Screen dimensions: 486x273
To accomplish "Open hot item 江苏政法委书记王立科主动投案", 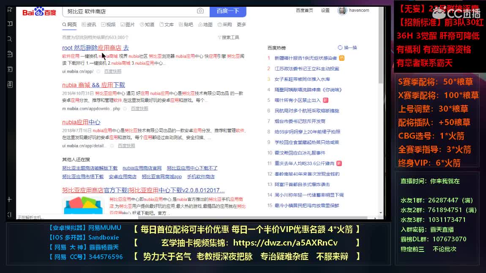I will pyautogui.click(x=306, y=68).
